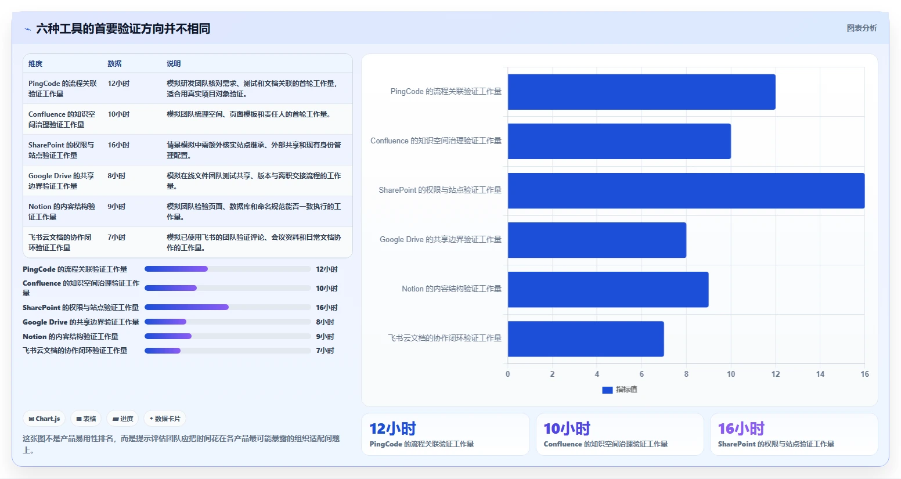The width and height of the screenshot is (901, 479).
Task: Select the 表格 tag chip
Action: coord(86,419)
